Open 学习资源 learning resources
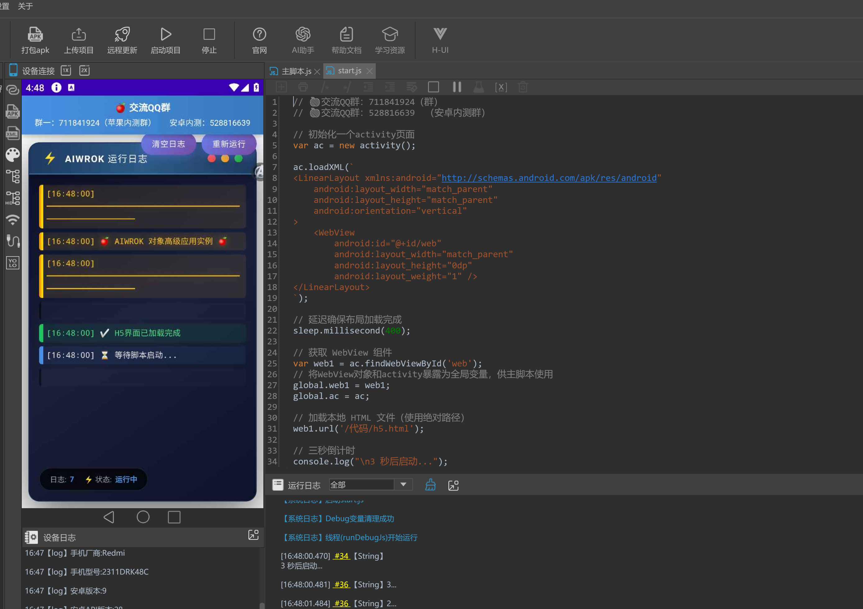This screenshot has height=609, width=863. pos(390,41)
